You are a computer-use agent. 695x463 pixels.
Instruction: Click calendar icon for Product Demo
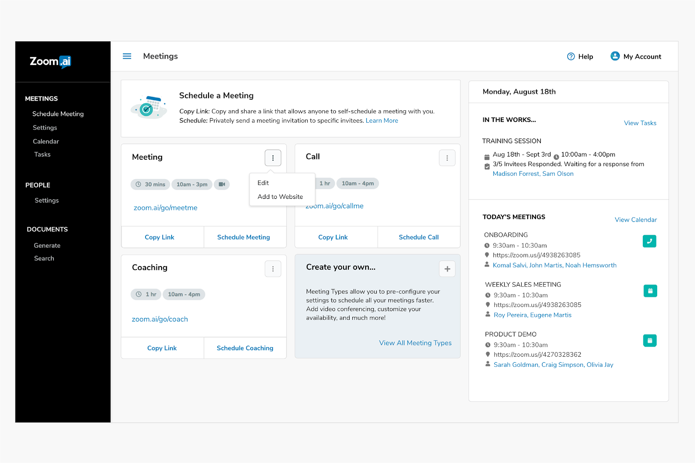(x=649, y=341)
